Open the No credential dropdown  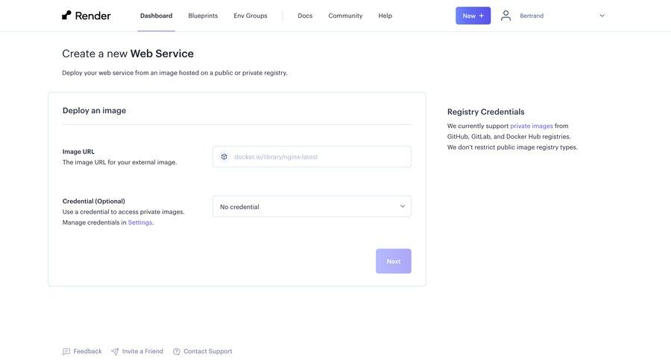click(312, 207)
